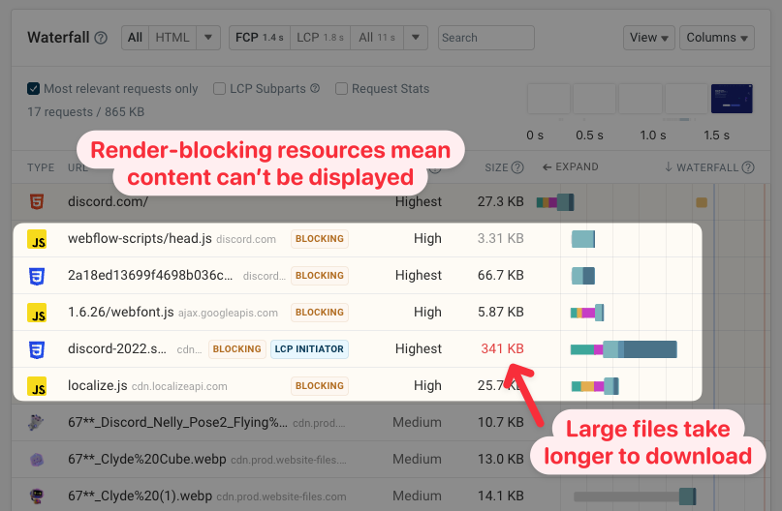782x511 pixels.
Task: Click the Search input field
Action: [x=485, y=38]
